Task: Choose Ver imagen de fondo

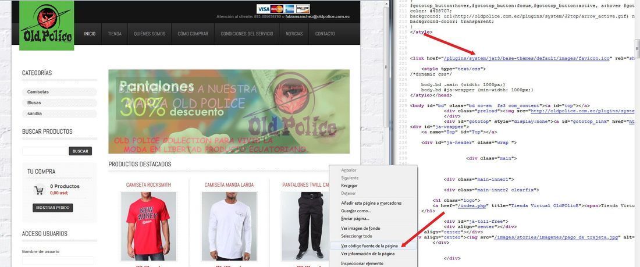Action: [360, 228]
